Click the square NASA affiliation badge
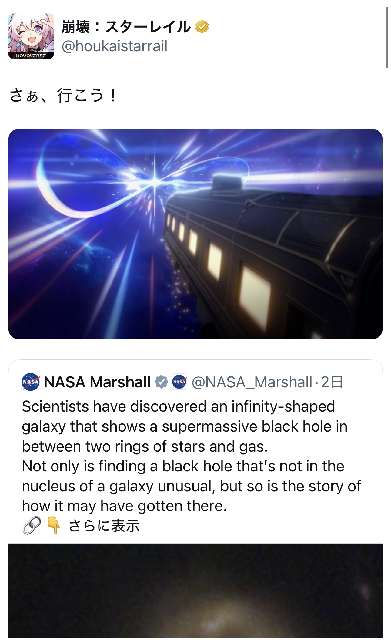Image resolution: width=391 pixels, height=640 pixels. tap(179, 382)
